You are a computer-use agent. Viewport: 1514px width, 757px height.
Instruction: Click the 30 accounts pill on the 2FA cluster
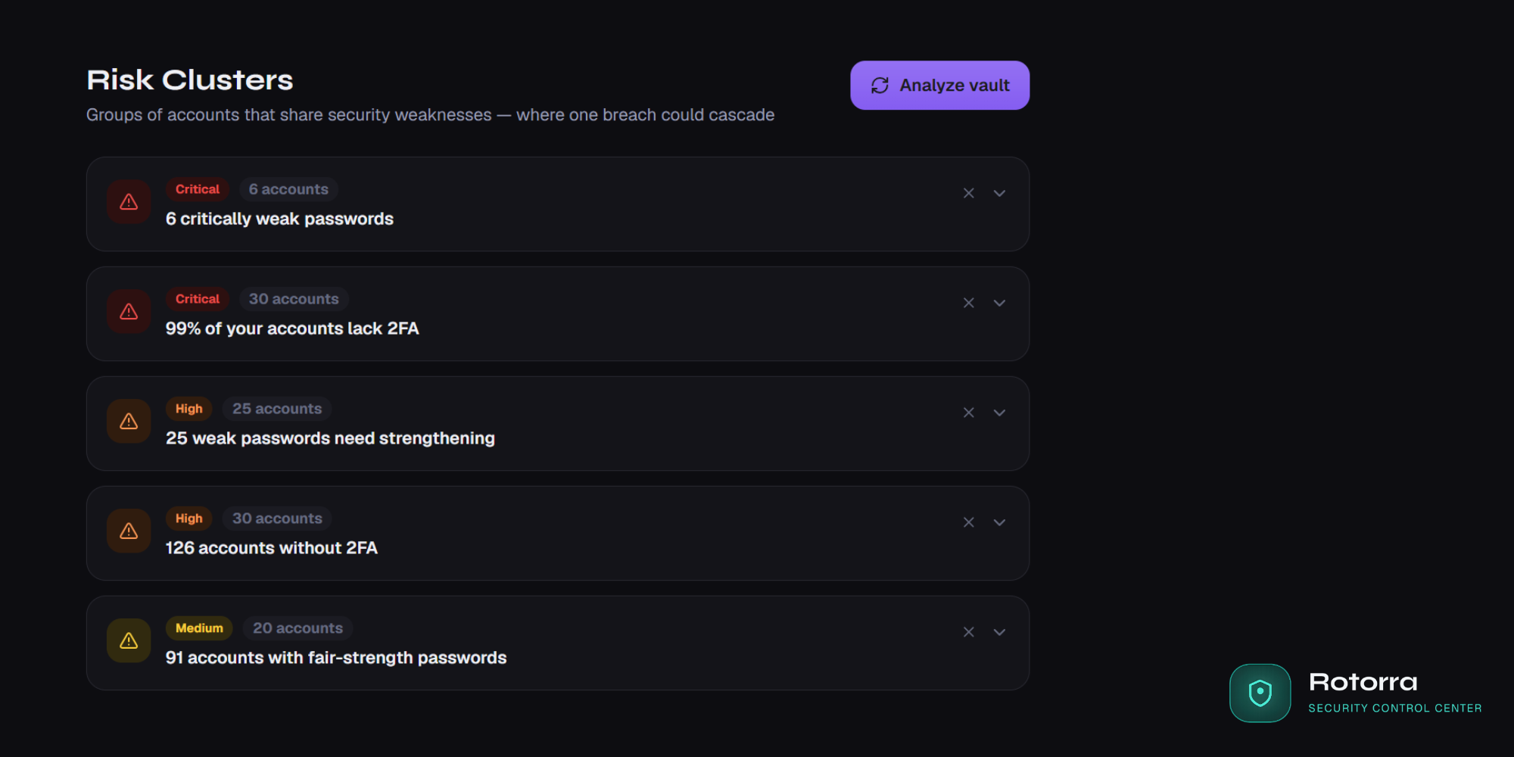(294, 299)
